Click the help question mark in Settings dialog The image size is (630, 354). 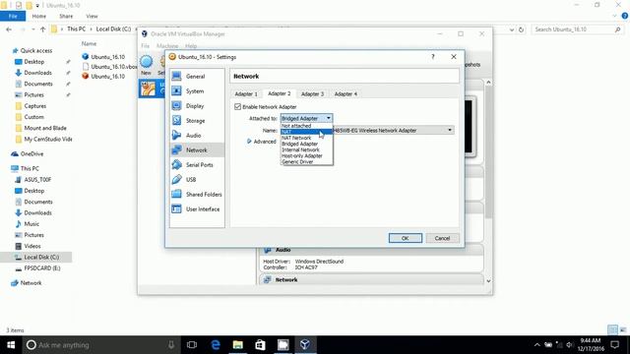(x=433, y=57)
